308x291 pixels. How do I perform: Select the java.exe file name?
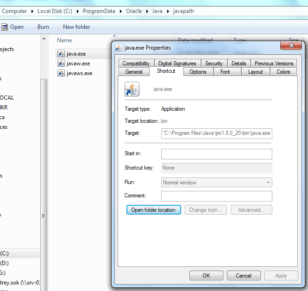[76, 54]
